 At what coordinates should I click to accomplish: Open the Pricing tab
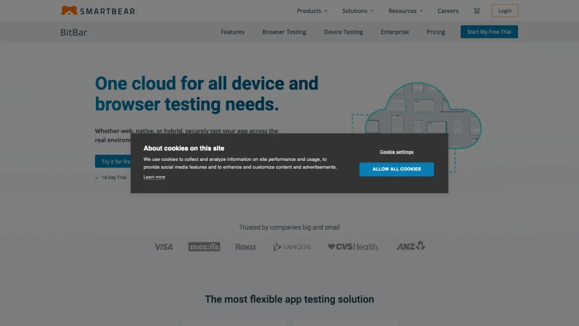click(436, 32)
